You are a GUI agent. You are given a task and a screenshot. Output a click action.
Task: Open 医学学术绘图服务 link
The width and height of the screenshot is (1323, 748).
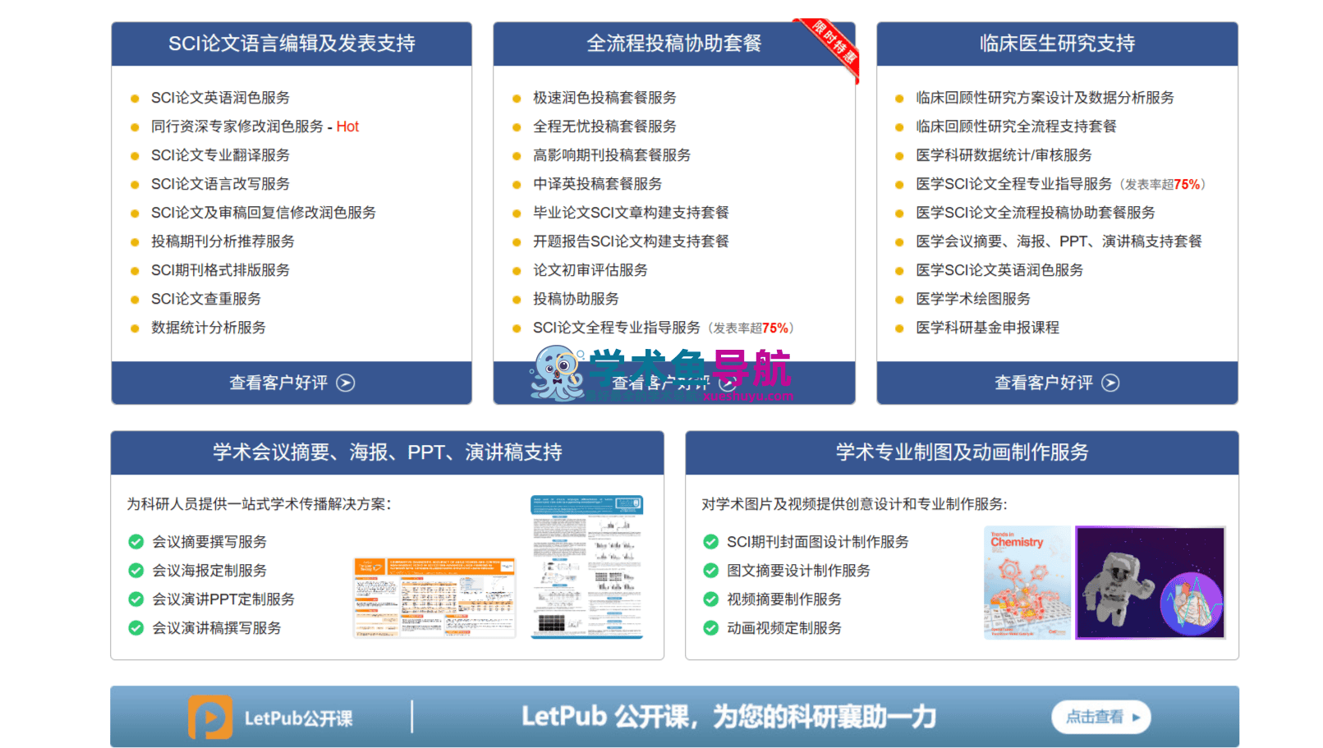pyautogui.click(x=973, y=299)
